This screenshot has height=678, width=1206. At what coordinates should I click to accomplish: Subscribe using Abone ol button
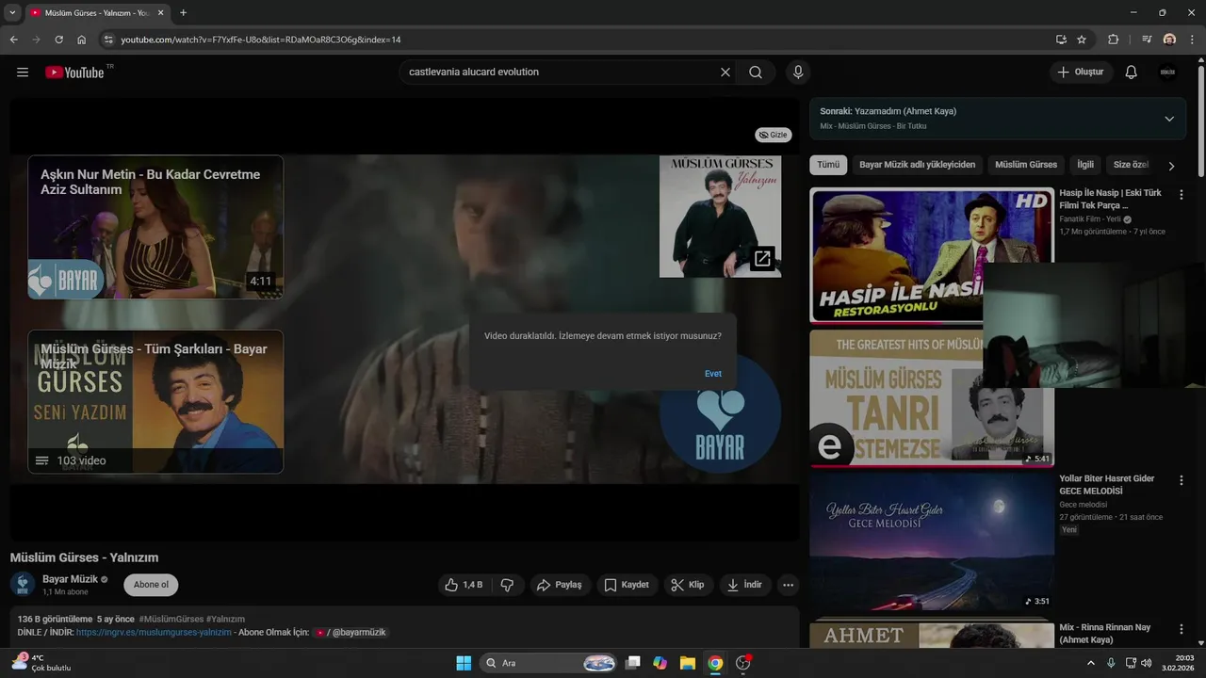tap(151, 585)
